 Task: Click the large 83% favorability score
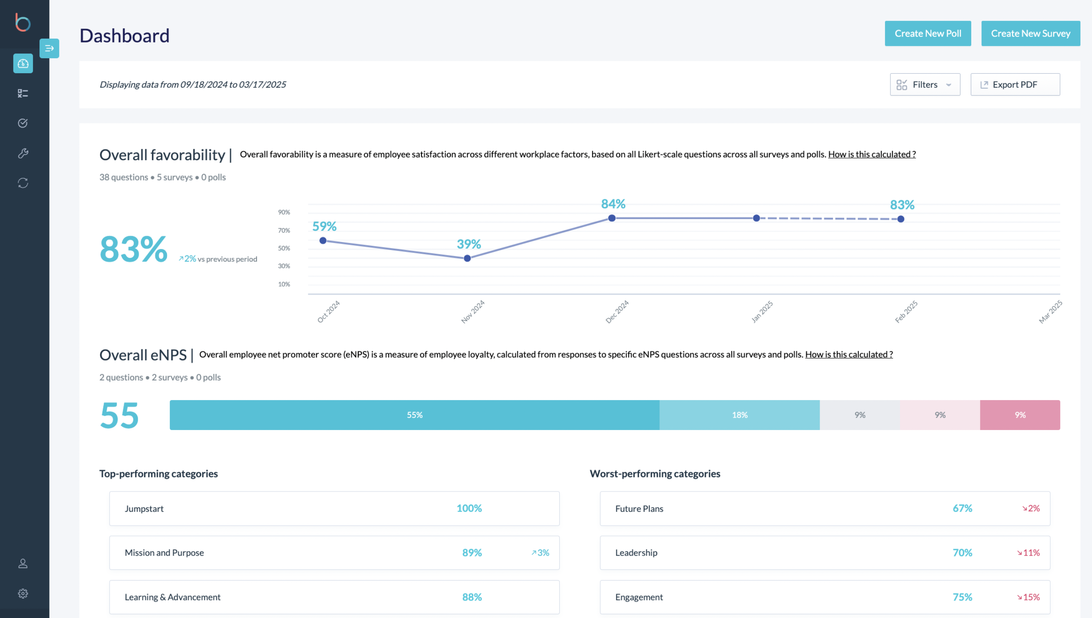(133, 249)
